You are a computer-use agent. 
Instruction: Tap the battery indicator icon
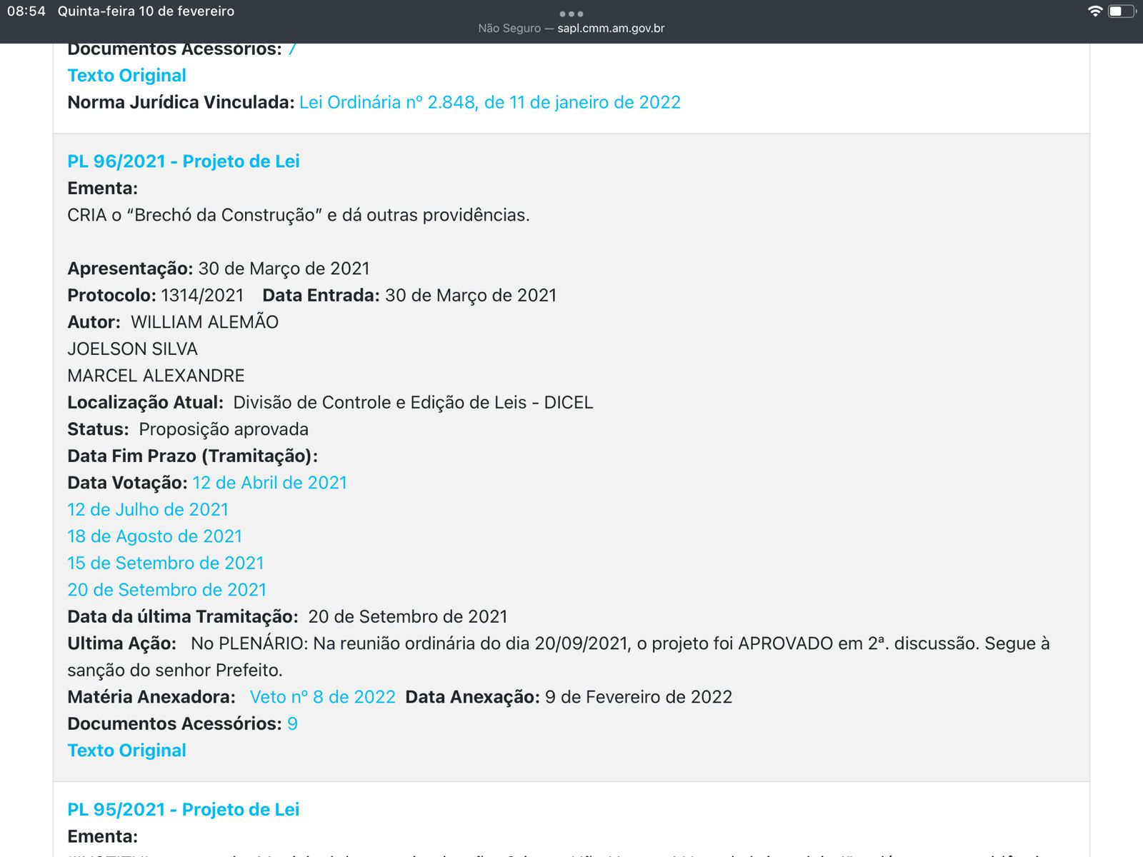pos(1119,11)
